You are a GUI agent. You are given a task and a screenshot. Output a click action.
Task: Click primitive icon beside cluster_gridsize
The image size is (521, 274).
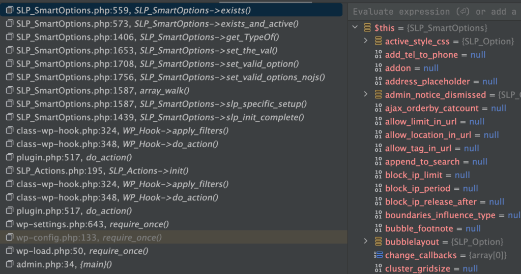[x=378, y=268]
